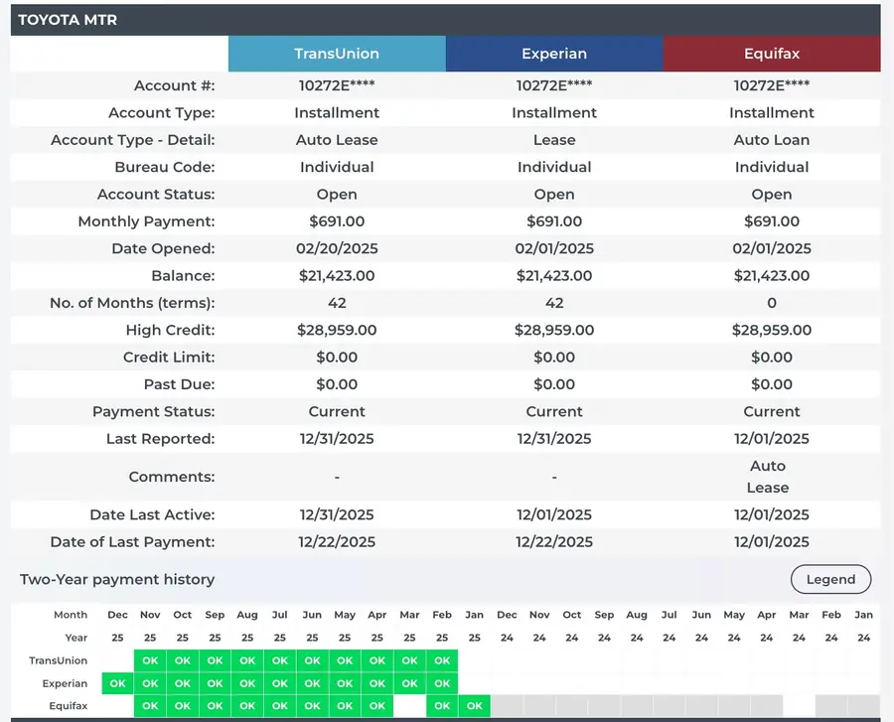Click the TOYOTA MTR account title

tap(68, 20)
